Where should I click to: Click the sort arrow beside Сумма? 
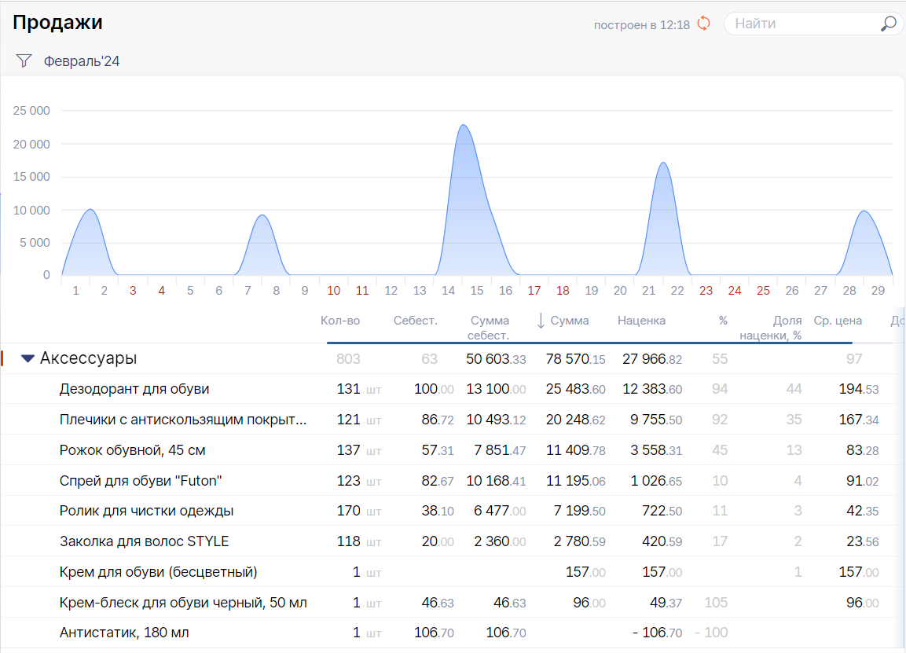541,321
